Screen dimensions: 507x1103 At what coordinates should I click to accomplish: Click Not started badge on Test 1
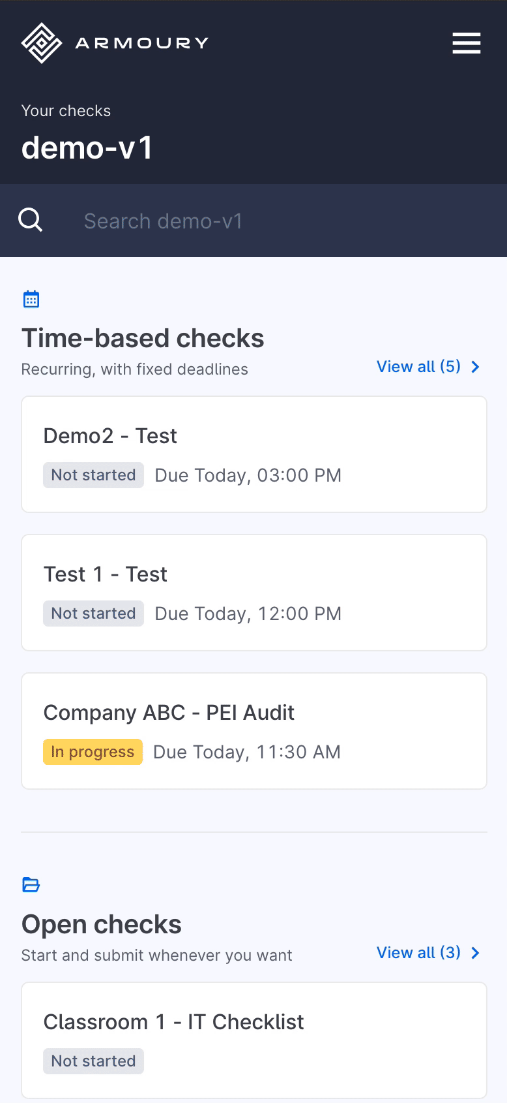point(93,614)
